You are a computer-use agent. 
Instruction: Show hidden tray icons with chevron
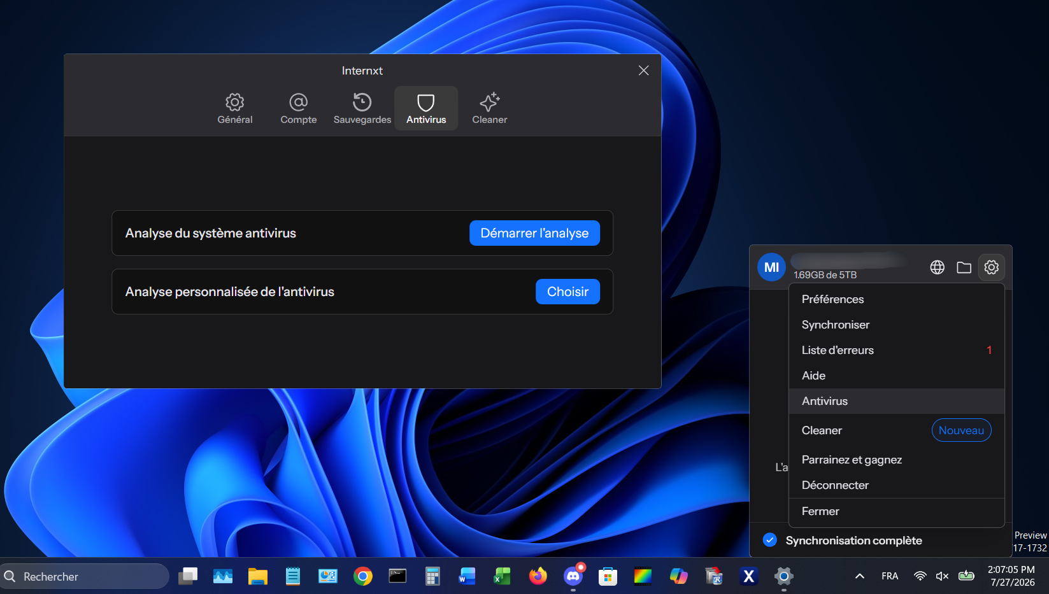[859, 576]
